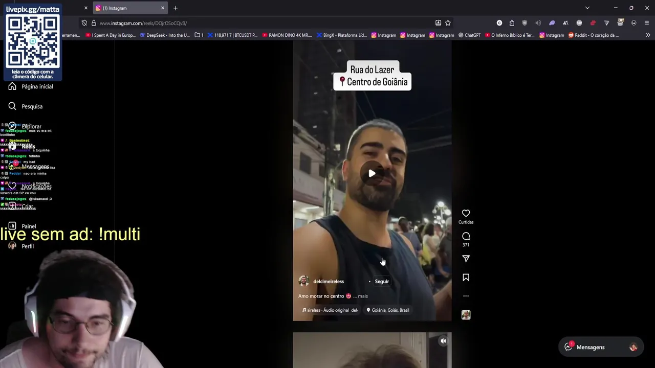This screenshot has height=368, width=655.
Task: Bookmark this page with the star icon
Action: [448, 23]
